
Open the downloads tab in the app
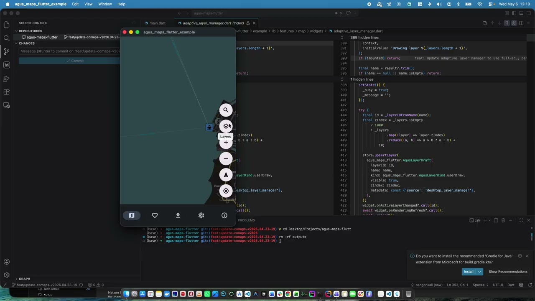178,215
